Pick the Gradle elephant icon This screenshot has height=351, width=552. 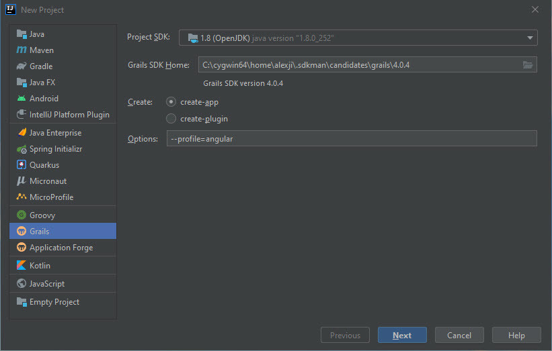click(x=22, y=66)
